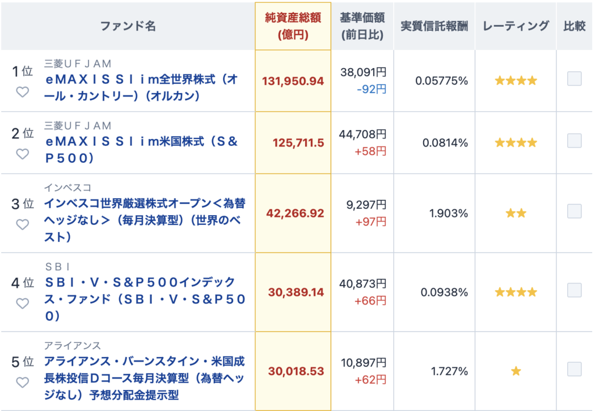Open SBI・V・S&P500インデックス・ファンド link
This screenshot has width=595, height=411.
(145, 299)
